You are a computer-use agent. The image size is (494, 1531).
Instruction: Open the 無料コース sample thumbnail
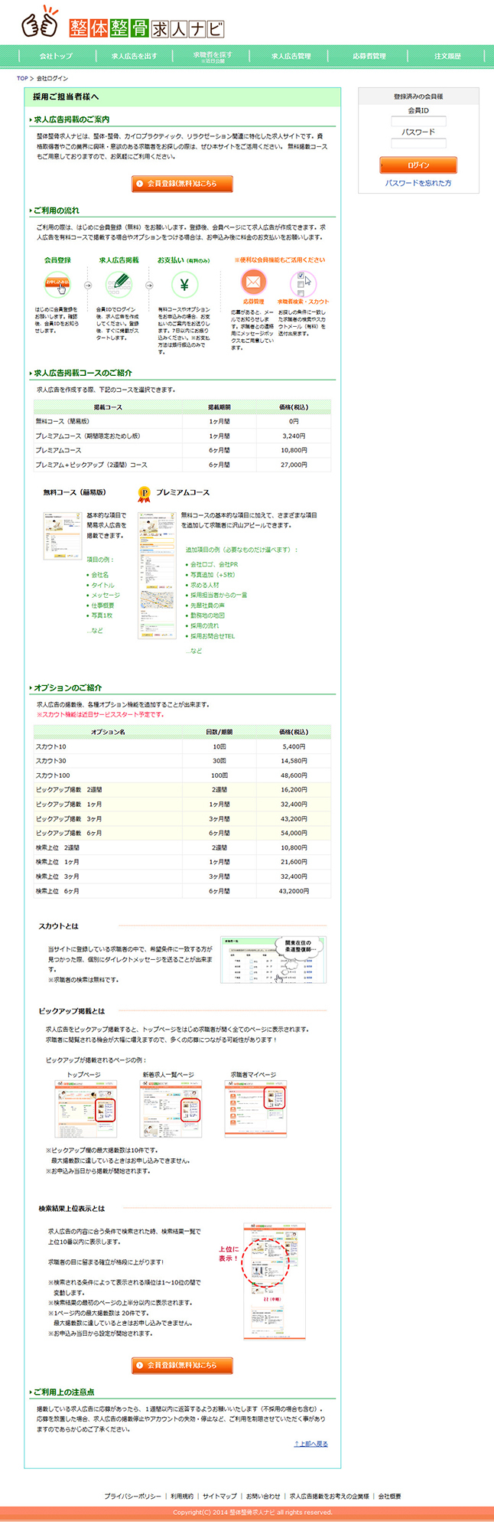click(63, 536)
